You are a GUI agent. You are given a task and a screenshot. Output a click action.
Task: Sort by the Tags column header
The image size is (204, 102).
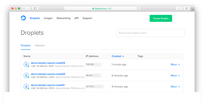(x=140, y=56)
